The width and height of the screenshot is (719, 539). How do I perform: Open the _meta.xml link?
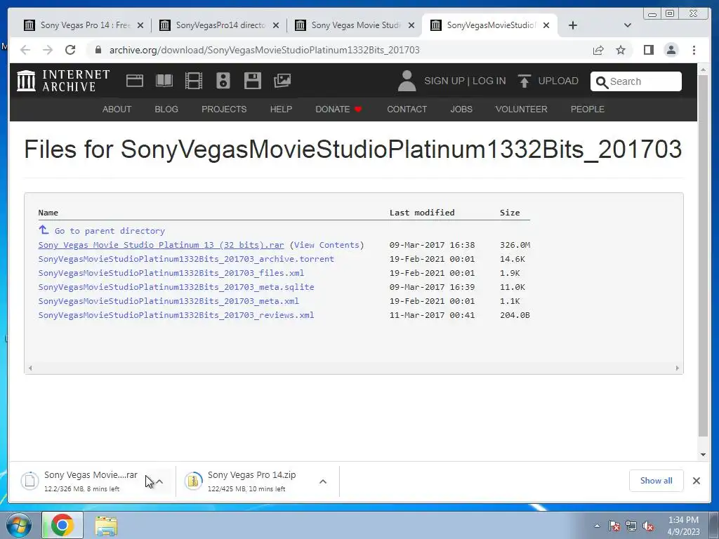tap(169, 301)
